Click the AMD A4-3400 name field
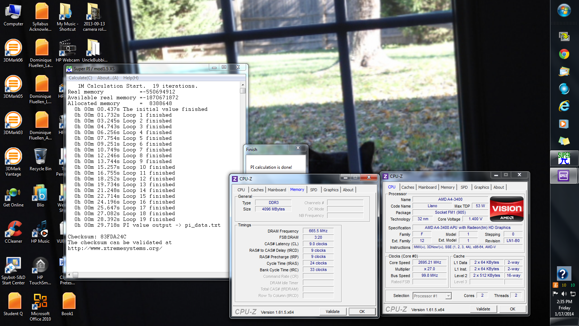 click(x=450, y=199)
